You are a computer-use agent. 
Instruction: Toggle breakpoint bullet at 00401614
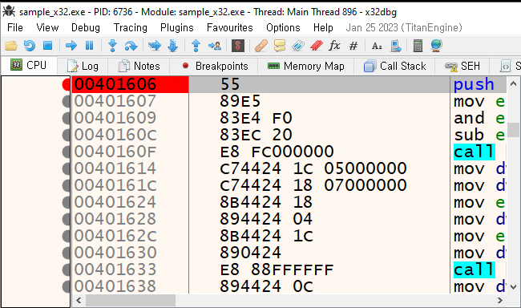point(66,168)
